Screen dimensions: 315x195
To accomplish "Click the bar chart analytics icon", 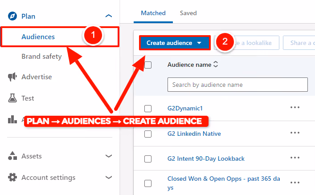I will pyautogui.click(x=12, y=119).
